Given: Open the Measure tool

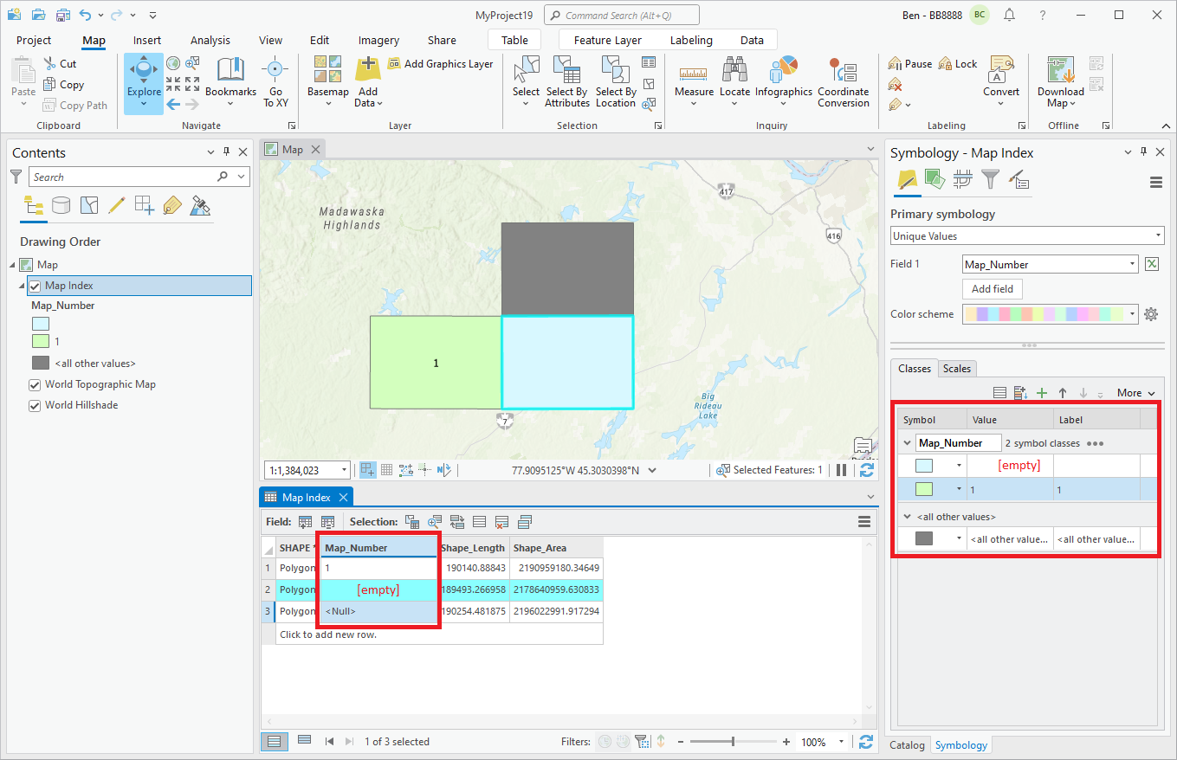Looking at the screenshot, I should (x=694, y=76).
